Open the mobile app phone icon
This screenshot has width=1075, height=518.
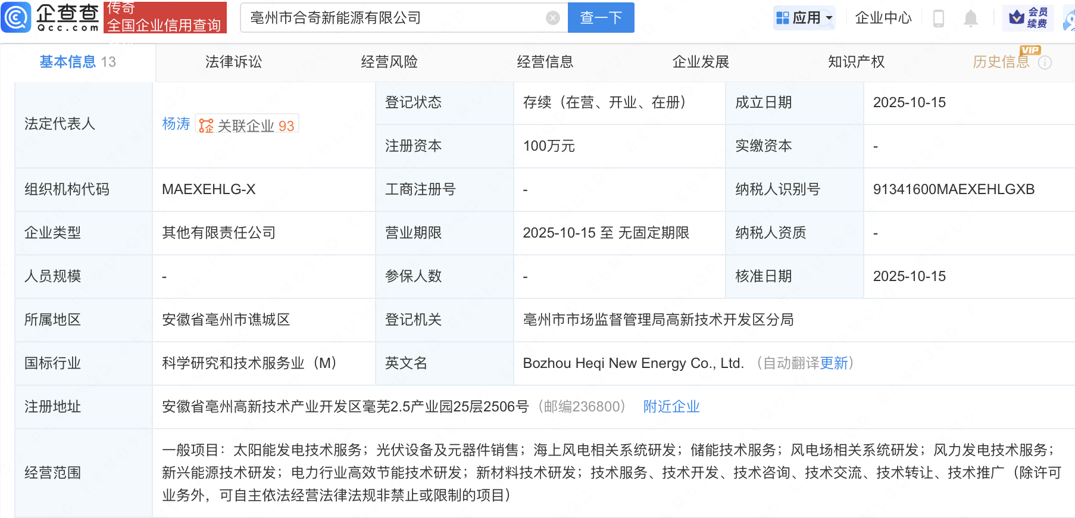pos(938,18)
